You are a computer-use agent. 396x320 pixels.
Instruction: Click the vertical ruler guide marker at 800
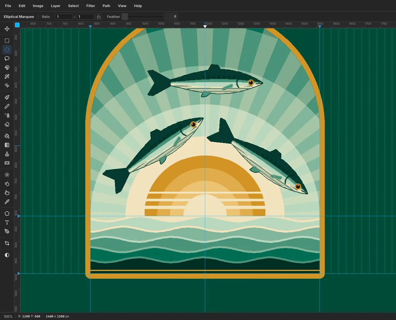tap(19, 216)
